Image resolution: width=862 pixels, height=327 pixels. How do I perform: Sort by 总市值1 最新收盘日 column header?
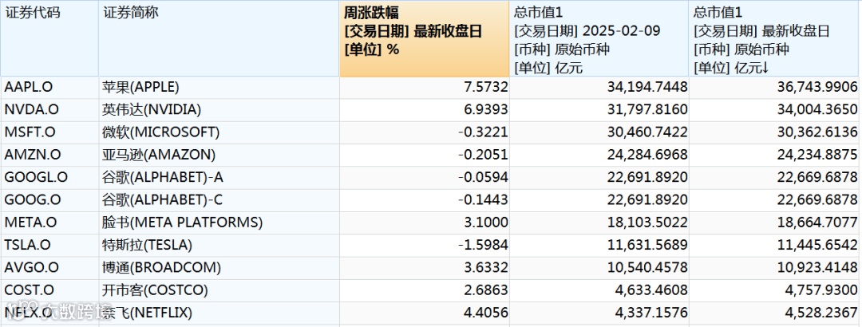click(x=775, y=38)
